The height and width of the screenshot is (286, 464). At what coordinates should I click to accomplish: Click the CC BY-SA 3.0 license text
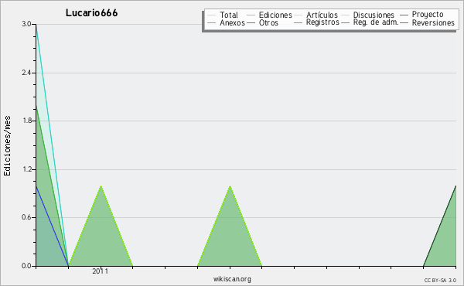coord(440,280)
